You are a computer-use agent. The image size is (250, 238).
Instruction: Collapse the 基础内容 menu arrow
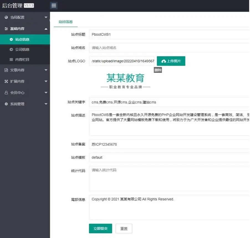46,29
